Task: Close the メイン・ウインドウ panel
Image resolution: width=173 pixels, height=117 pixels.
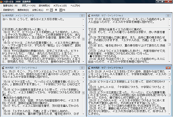Action: 82,15
